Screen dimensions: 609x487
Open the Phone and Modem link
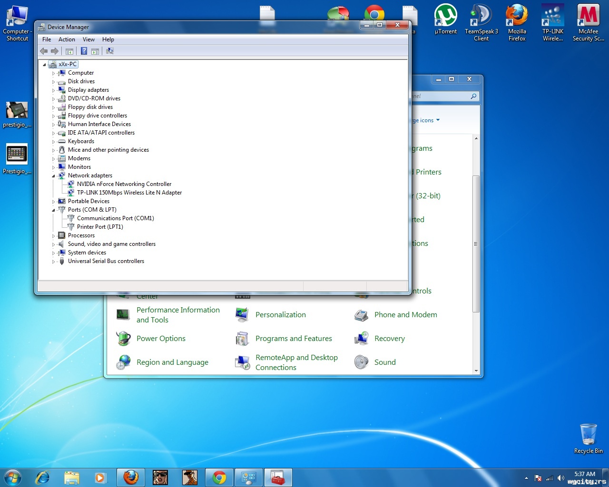[x=405, y=314]
